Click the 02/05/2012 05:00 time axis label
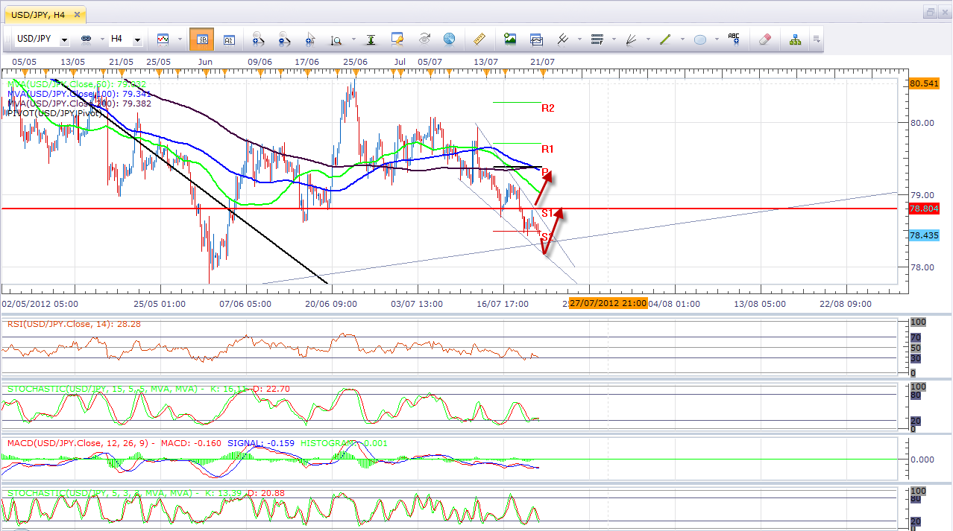The height and width of the screenshot is (531, 953). point(40,304)
